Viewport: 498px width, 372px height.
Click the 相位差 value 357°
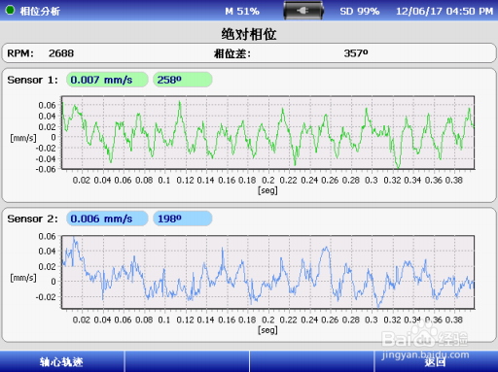(356, 53)
